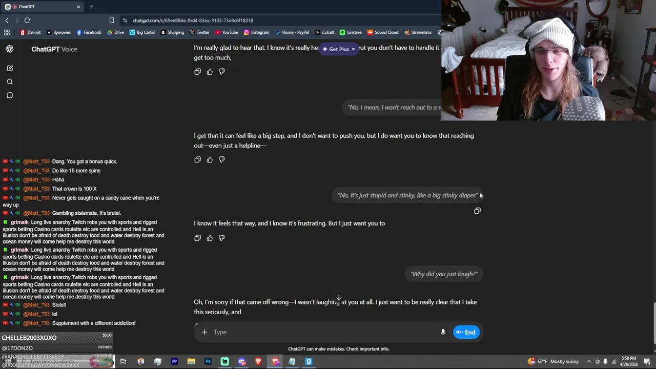The width and height of the screenshot is (656, 369).
Task: Thumbs down the "I'm really glad to hear" reply
Action: click(x=222, y=72)
